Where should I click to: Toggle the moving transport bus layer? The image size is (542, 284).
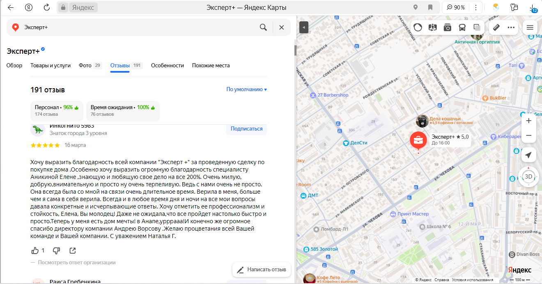[x=462, y=27]
